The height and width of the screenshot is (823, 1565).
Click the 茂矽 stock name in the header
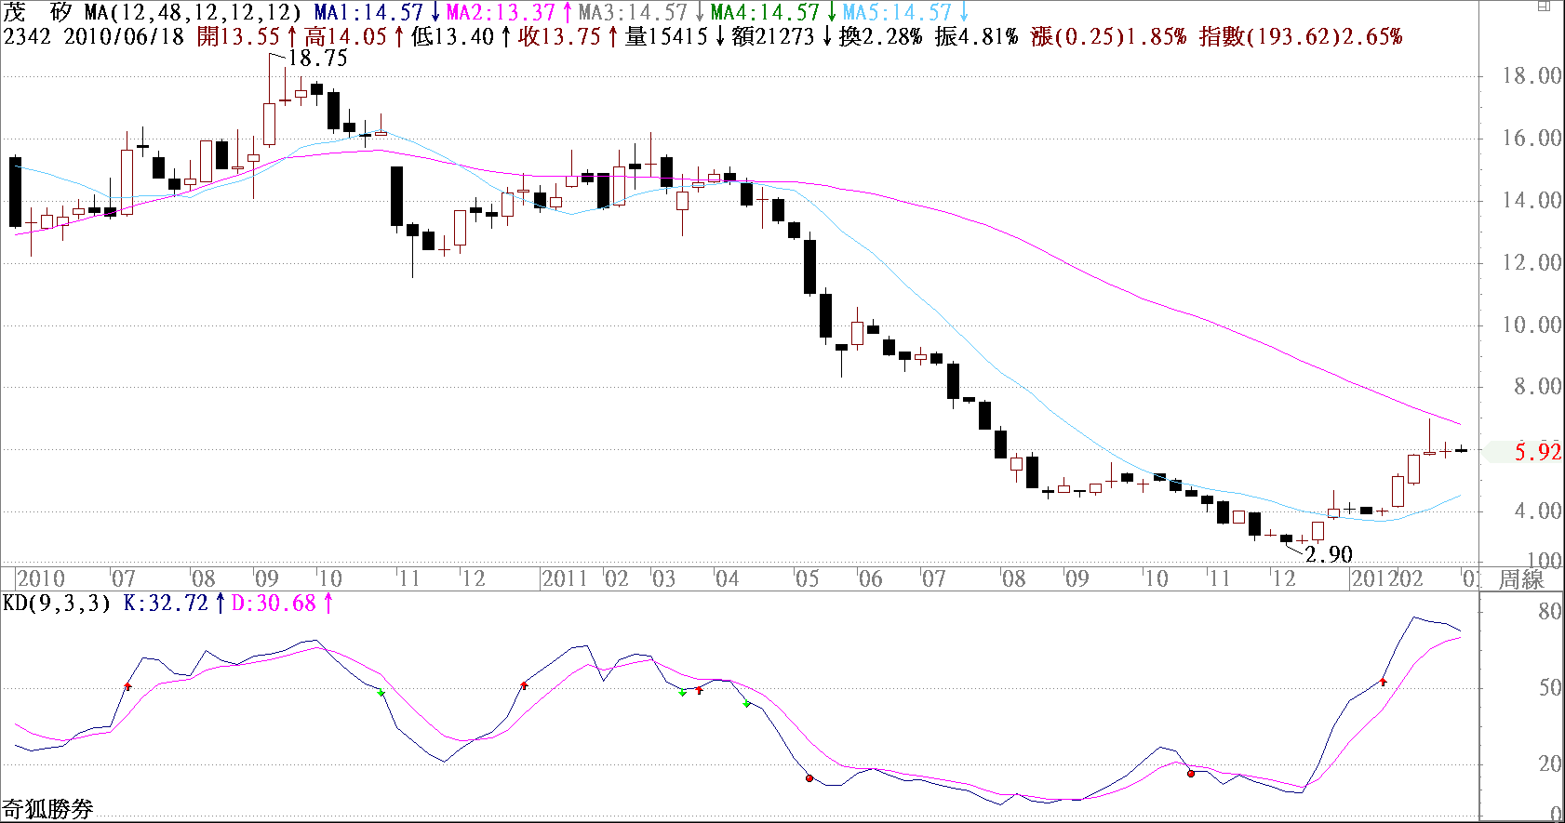tap(37, 13)
